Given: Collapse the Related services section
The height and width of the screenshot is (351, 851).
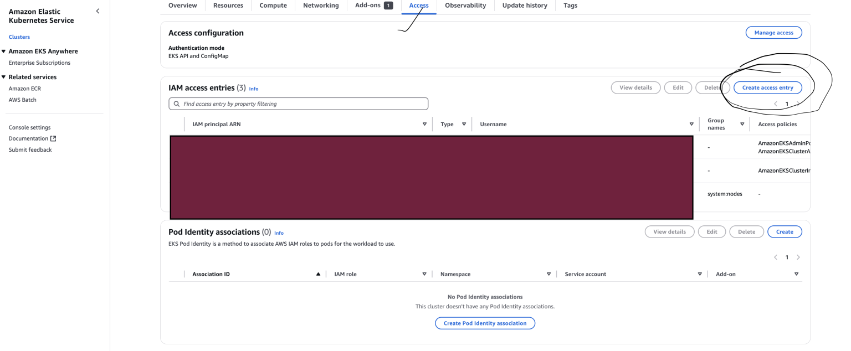Looking at the screenshot, I should pos(4,76).
